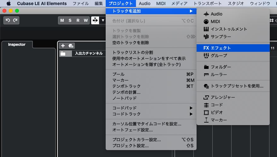Close the プロジェクト menu bar item
This screenshot has width=277, height=157.
(x=121, y=3)
